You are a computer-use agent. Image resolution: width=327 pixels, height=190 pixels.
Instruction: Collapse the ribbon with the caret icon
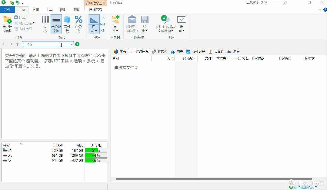pos(319,10)
